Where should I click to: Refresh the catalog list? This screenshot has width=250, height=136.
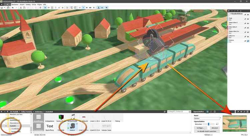[165, 112]
